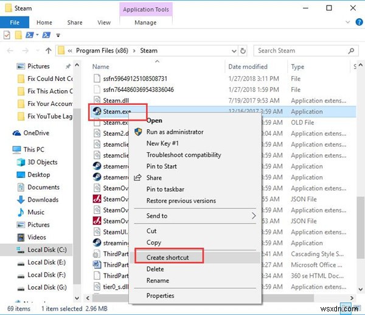Expand hidden breadcrumb locations with the double chevron

coord(69,51)
